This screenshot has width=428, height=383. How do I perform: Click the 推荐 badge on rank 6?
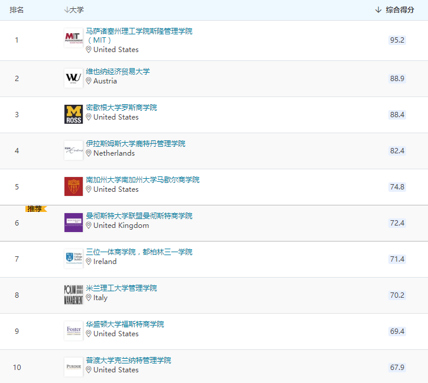tap(36, 209)
